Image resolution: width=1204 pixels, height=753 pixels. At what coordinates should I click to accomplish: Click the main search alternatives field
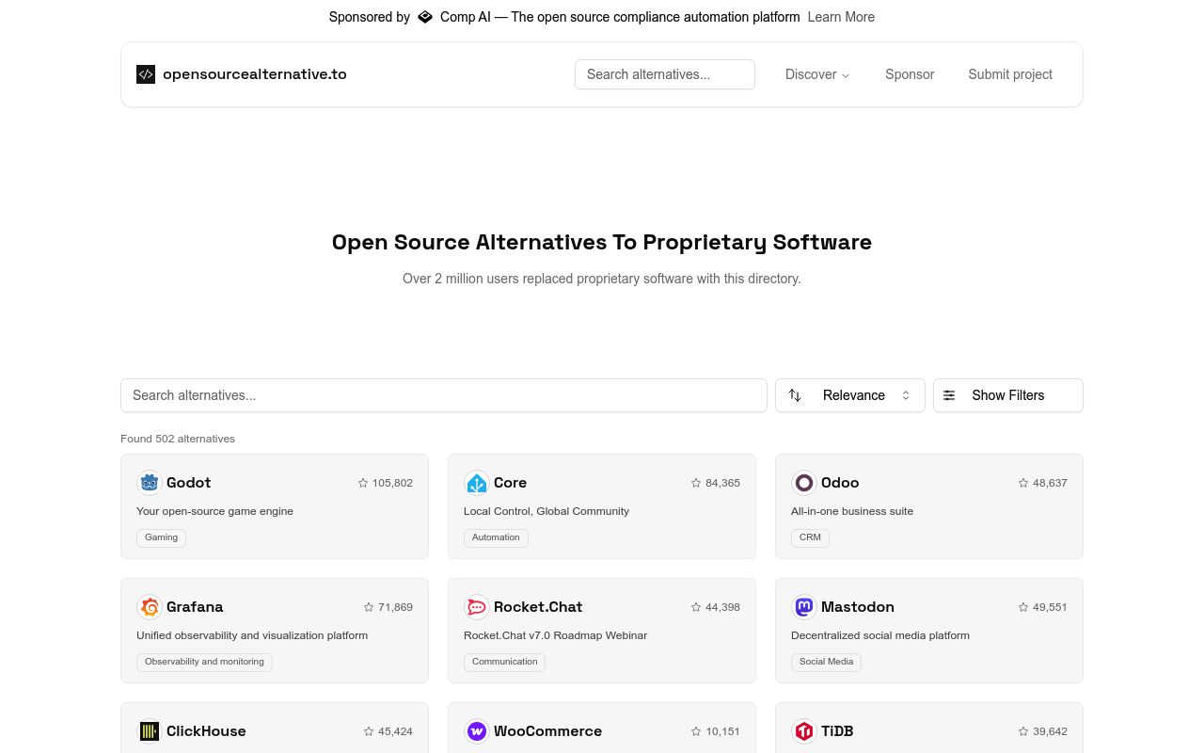click(444, 395)
